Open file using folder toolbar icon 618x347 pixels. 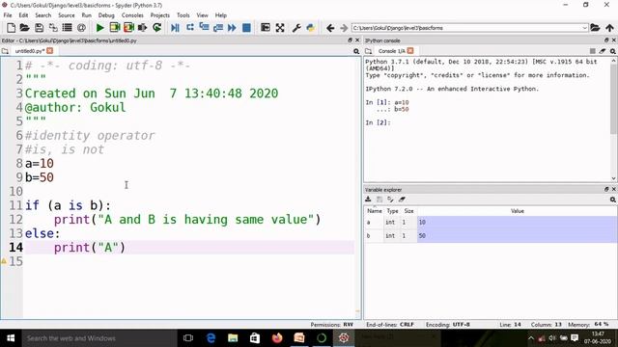point(24,28)
